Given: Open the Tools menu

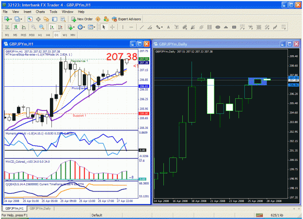Looking at the screenshot, I should [x=53, y=12].
